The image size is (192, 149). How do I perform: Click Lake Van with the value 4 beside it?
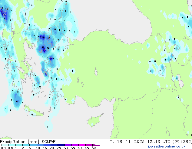180,81
